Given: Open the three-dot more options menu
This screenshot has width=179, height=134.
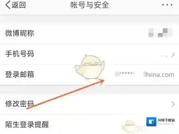Looking at the screenshot, I should pyautogui.click(x=167, y=5).
